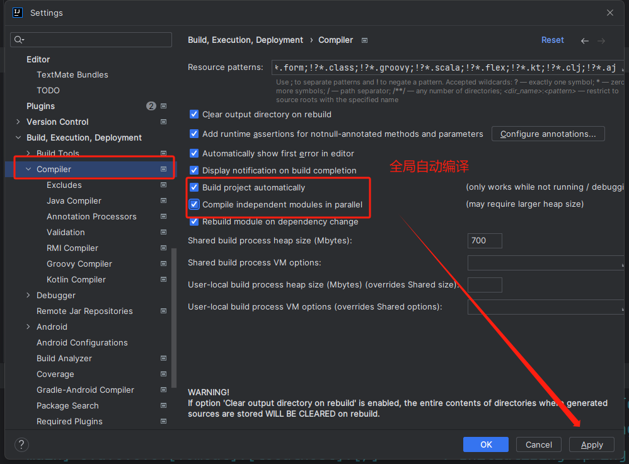
Task: Click project settings icon beside Plugins
Action: click(164, 106)
